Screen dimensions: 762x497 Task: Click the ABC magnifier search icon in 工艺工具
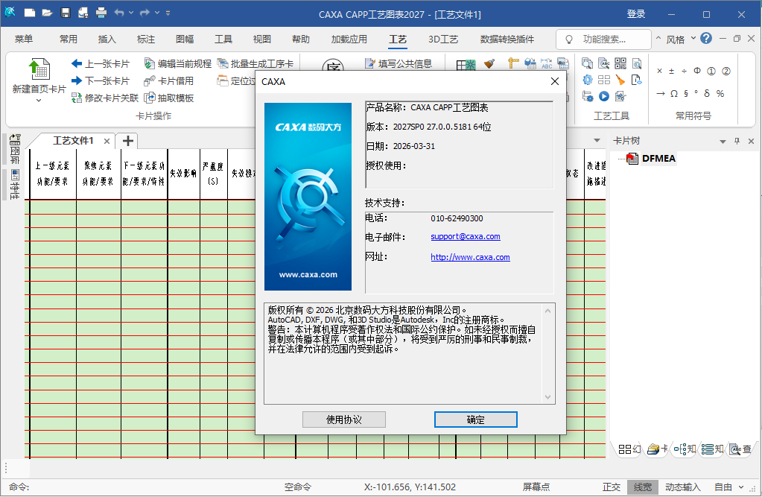(603, 63)
